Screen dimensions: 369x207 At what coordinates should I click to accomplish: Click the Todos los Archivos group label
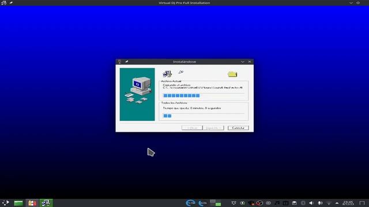(174, 103)
